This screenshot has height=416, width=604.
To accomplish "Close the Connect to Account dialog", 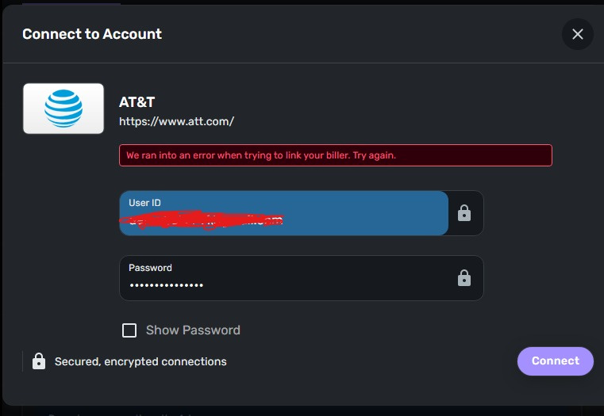I will [578, 34].
